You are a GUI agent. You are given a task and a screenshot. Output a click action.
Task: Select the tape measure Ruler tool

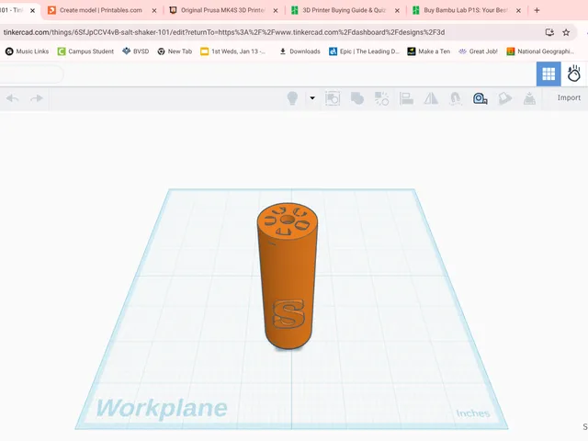click(x=480, y=98)
